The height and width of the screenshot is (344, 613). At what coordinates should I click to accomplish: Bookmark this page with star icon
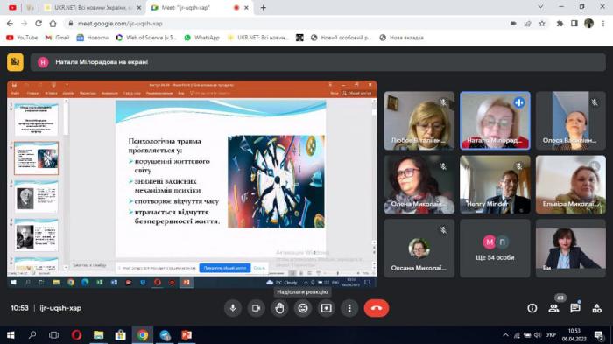click(542, 24)
